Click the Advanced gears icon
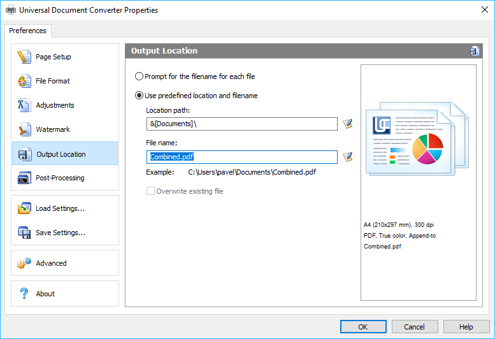 [x=25, y=263]
